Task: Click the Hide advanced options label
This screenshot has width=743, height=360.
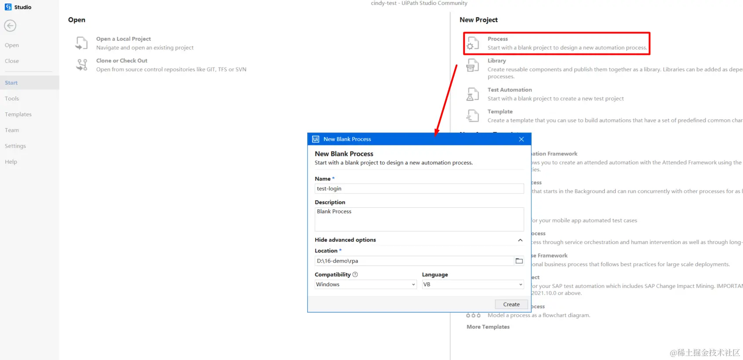Action: 345,240
